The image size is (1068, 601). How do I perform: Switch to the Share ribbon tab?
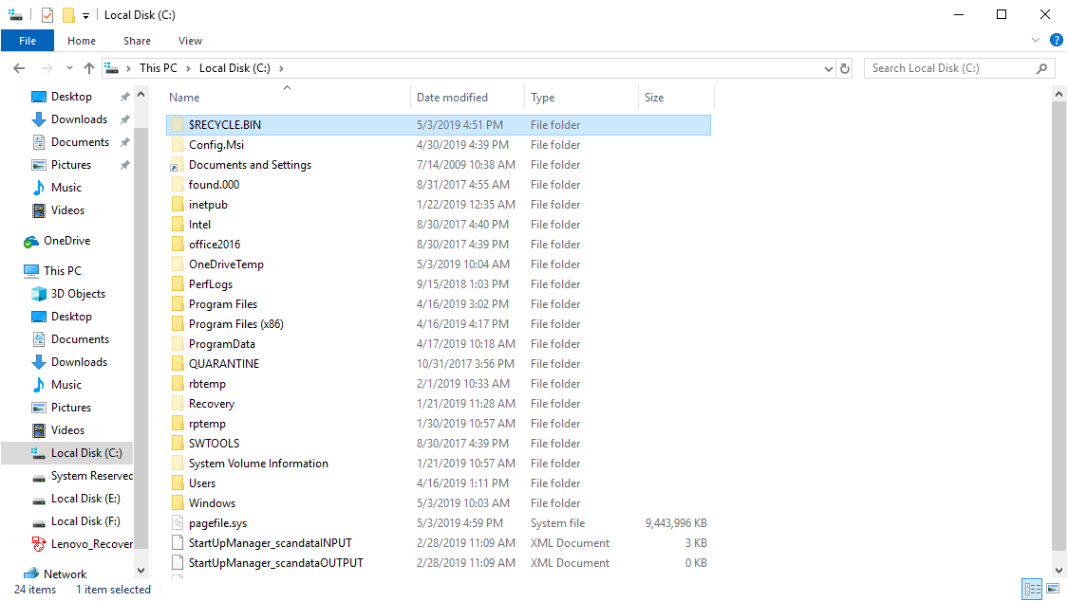point(137,41)
